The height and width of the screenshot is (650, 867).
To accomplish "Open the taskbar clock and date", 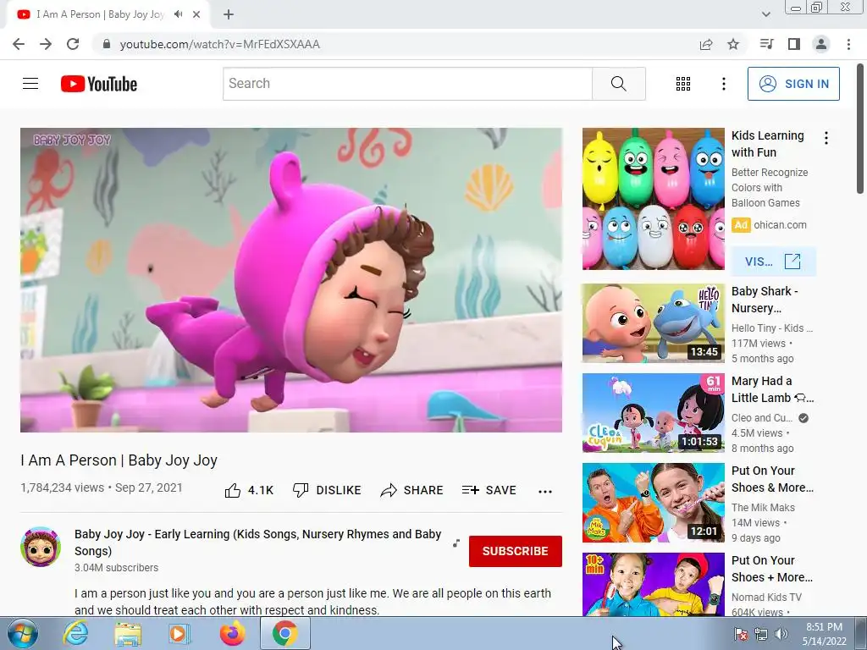I will (824, 634).
